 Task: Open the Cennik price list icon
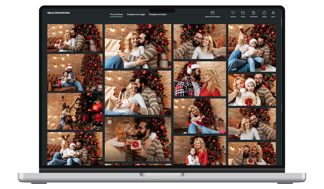click(x=243, y=13)
